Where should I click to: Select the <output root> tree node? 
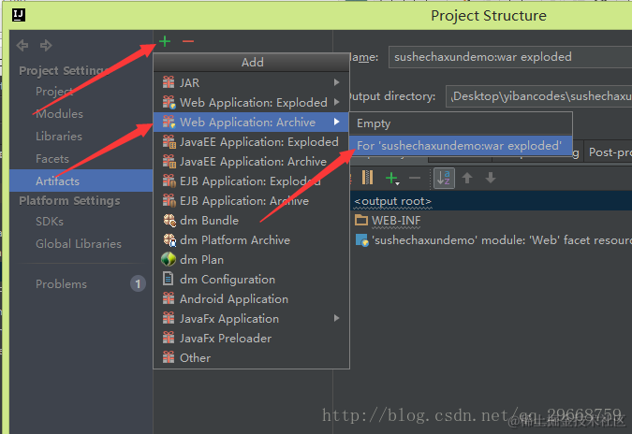[x=392, y=200]
